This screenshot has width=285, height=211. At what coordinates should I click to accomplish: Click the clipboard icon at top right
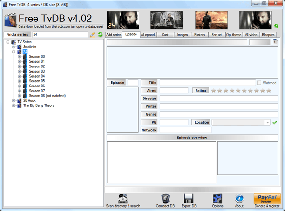(275, 42)
